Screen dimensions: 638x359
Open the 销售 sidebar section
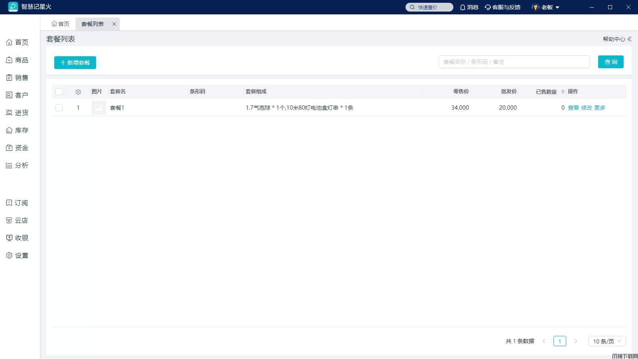pos(17,78)
